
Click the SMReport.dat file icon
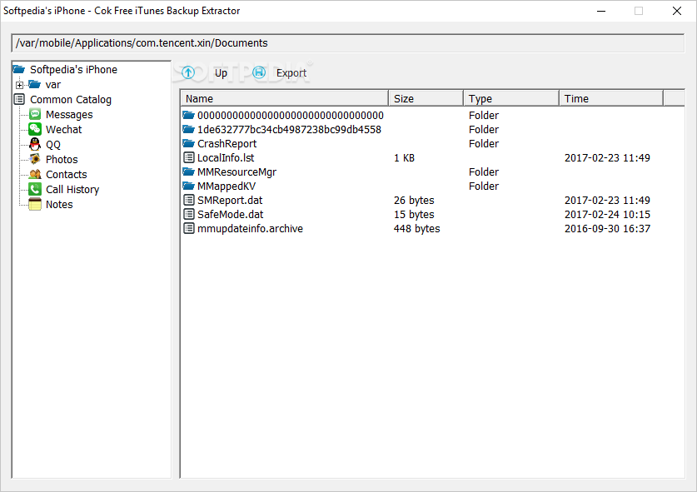189,200
